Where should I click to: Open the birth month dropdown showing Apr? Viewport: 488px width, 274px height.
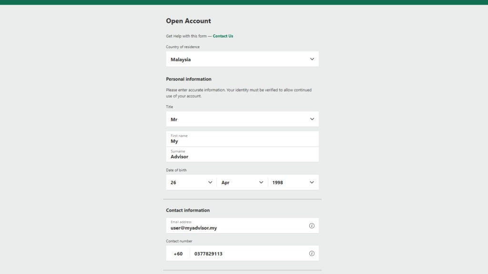pyautogui.click(x=242, y=182)
